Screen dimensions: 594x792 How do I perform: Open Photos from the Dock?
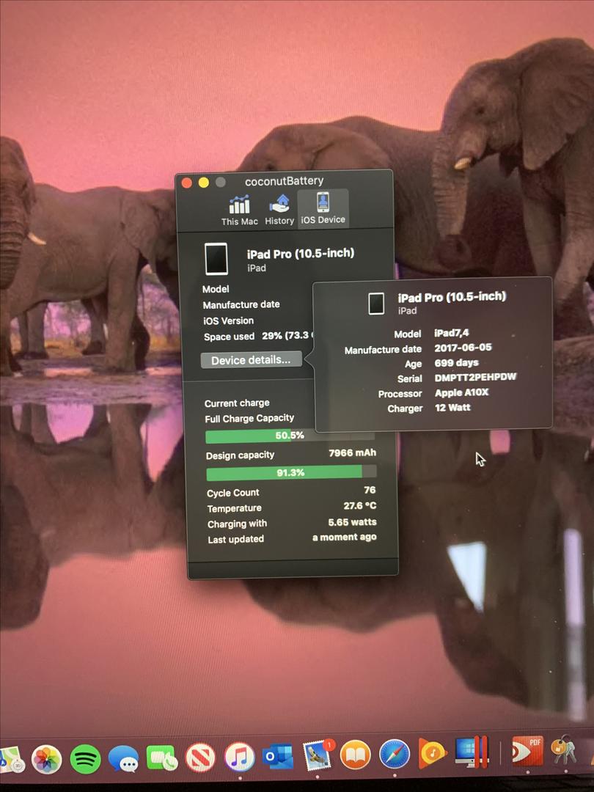pos(47,760)
